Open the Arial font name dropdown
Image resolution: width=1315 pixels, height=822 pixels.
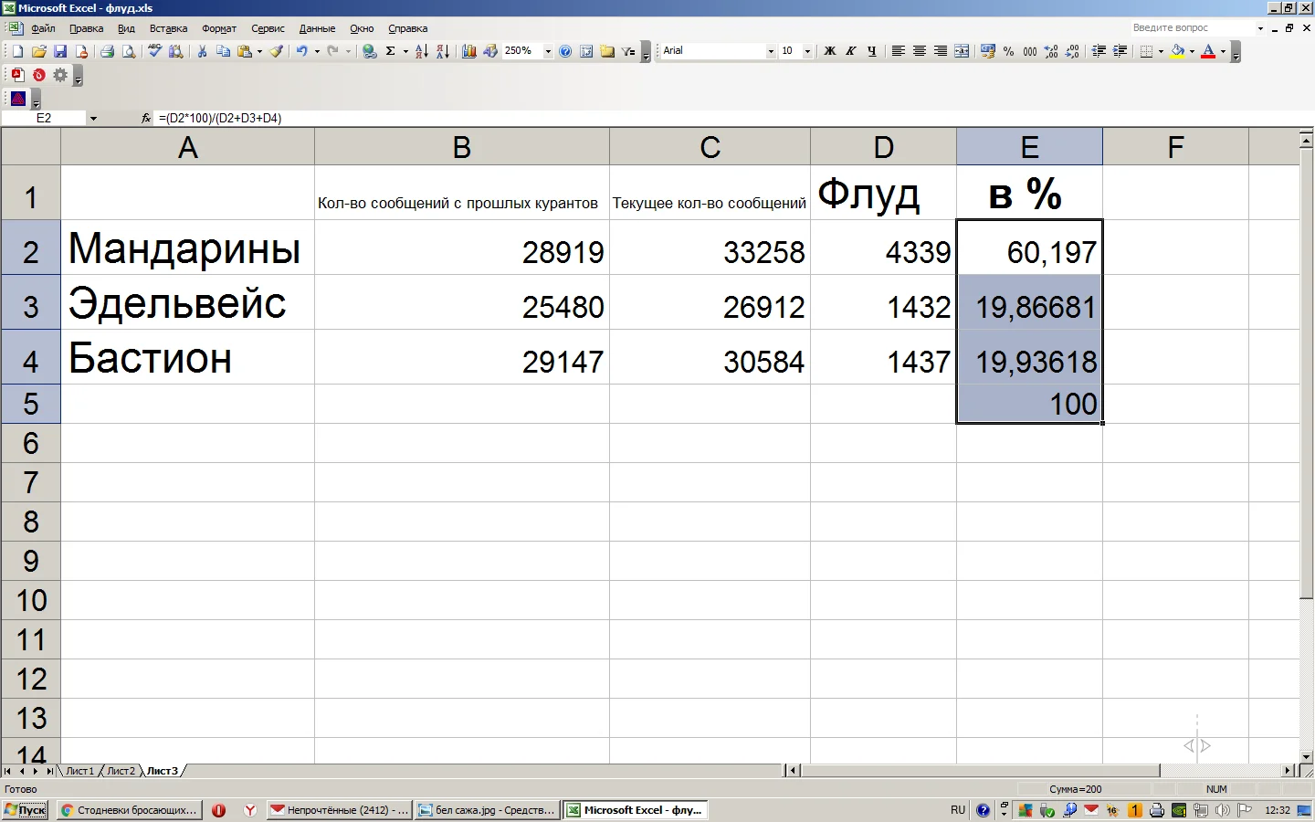pos(771,51)
